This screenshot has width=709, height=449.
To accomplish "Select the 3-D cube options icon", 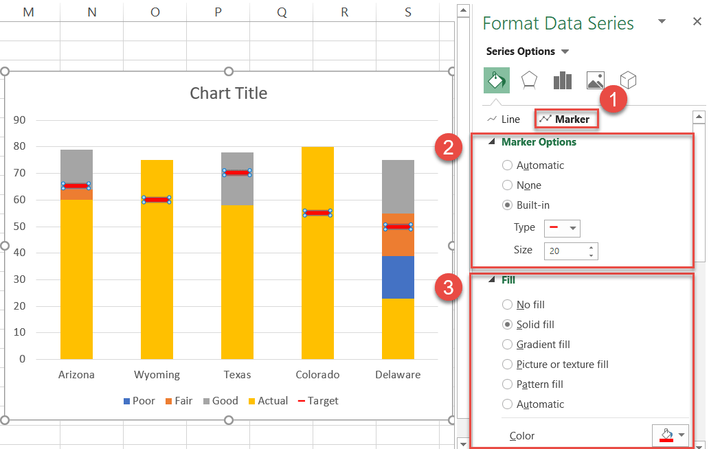I will [x=627, y=80].
